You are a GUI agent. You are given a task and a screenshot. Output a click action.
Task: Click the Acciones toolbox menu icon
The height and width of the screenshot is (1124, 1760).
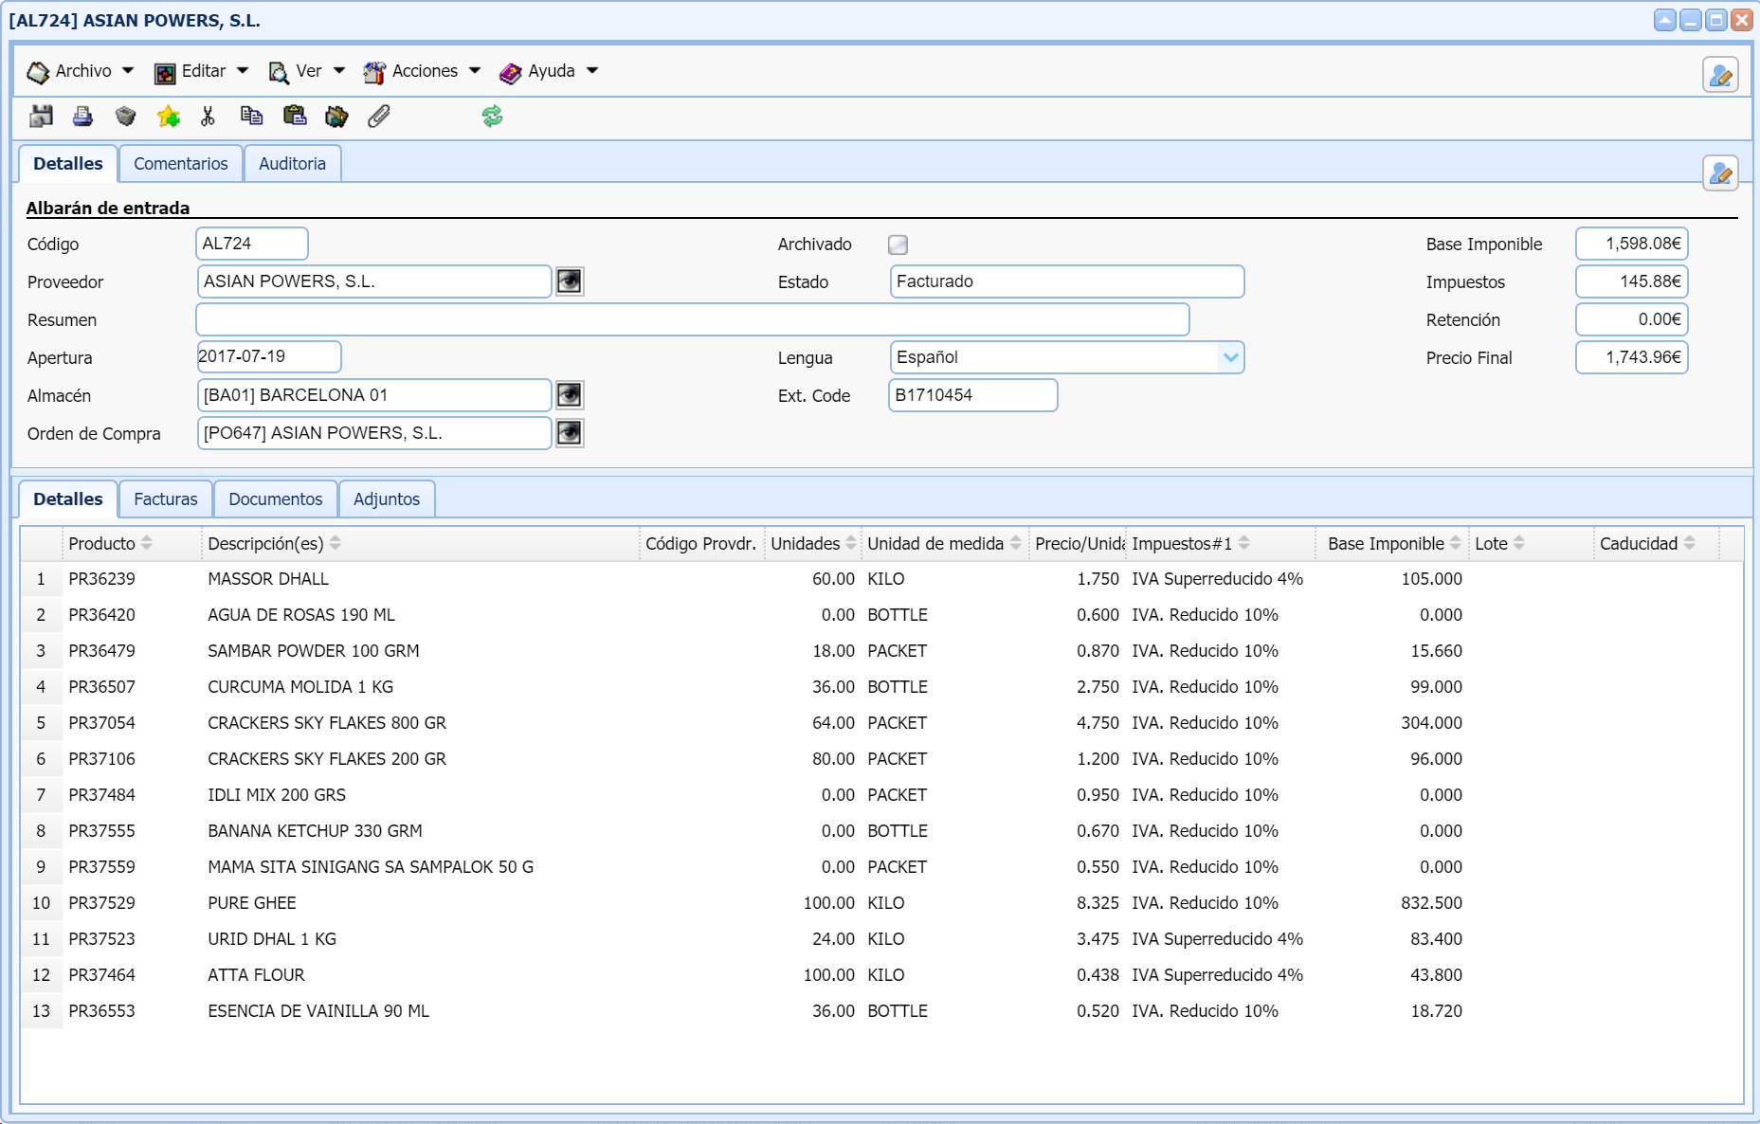click(374, 72)
